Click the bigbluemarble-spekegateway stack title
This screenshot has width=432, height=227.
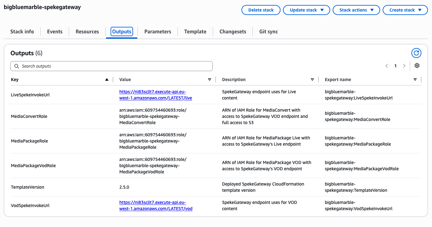pyautogui.click(x=42, y=7)
